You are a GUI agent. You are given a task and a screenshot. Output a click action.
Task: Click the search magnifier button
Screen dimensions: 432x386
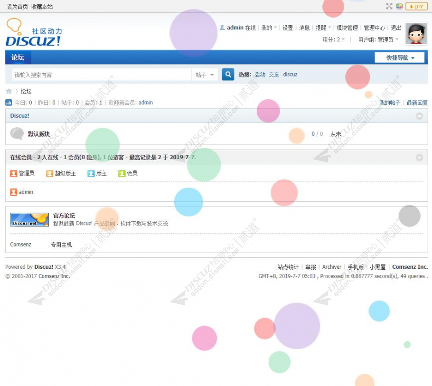pos(228,75)
